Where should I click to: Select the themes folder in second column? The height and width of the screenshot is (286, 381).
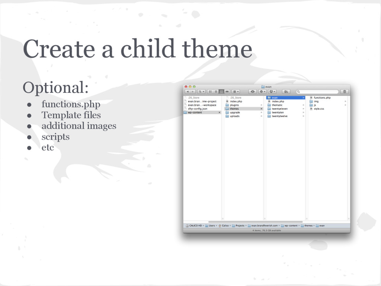click(244, 109)
